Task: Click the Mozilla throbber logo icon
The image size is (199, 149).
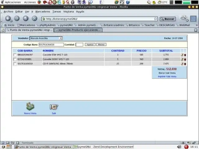Action: (193, 19)
